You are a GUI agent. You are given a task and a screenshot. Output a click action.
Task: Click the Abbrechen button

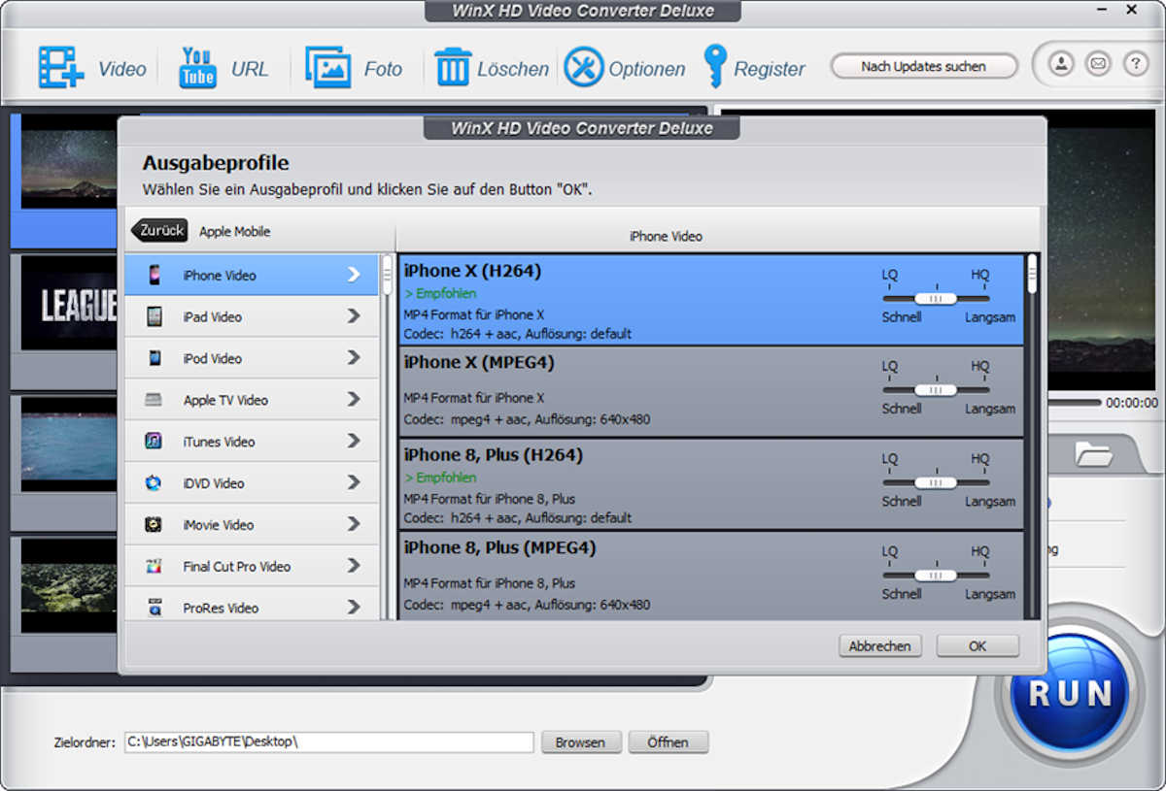point(879,646)
